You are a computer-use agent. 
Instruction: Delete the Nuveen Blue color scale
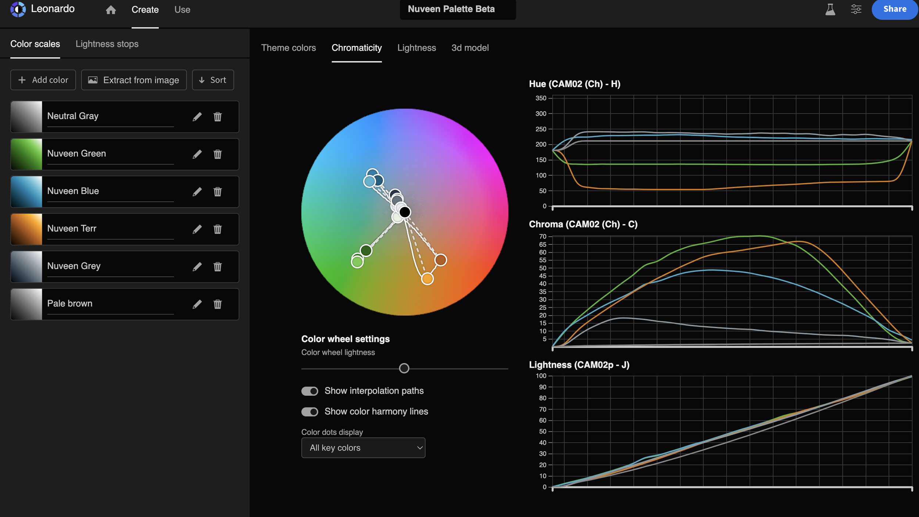(218, 191)
